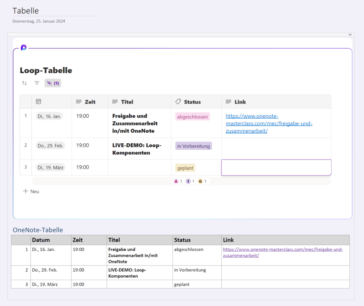The width and height of the screenshot is (364, 306).
Task: Click the empty Link cell in OneNote row 3
Action: click(285, 284)
